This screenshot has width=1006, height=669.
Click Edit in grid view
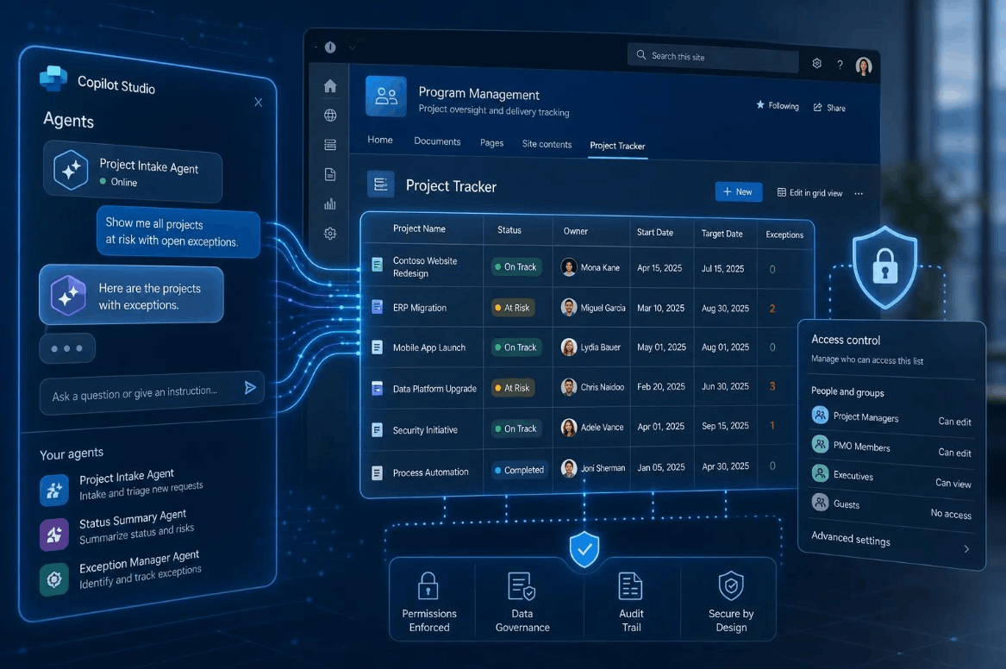(x=809, y=192)
